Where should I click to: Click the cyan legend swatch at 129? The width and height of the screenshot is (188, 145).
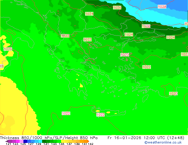(40, 141)
